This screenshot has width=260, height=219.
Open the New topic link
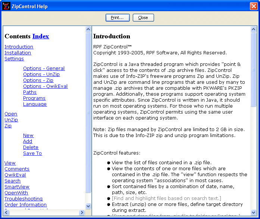click(x=28, y=136)
